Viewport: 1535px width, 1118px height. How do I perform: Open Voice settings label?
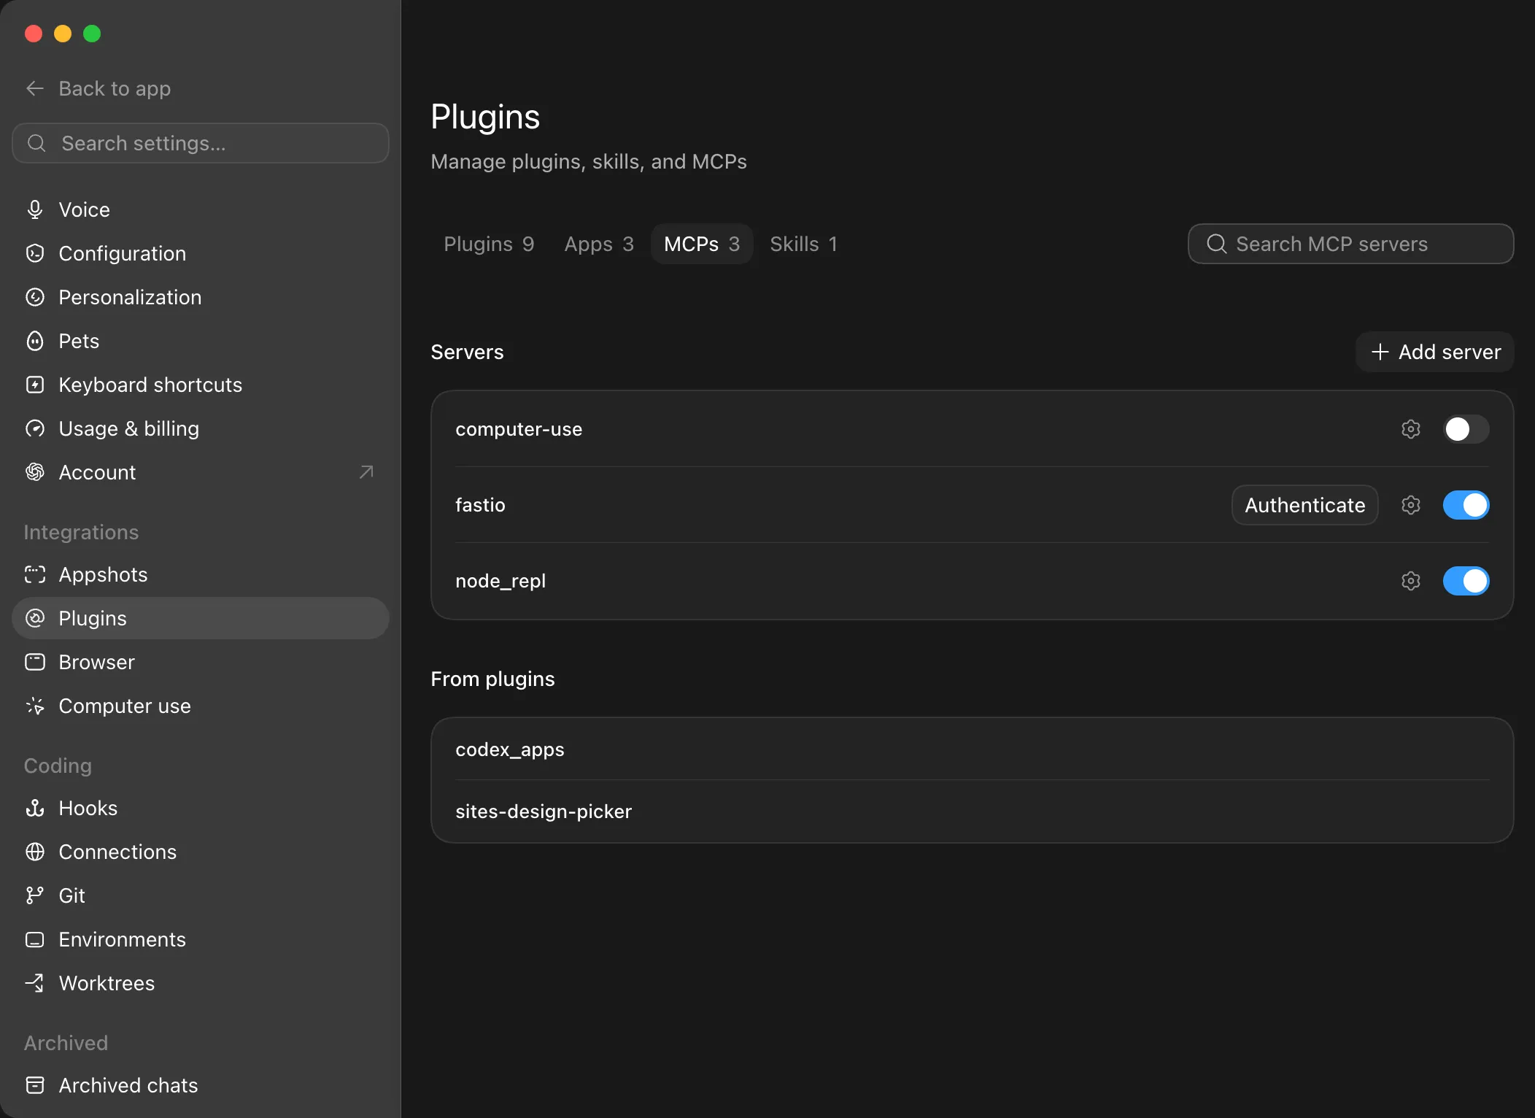pos(85,209)
